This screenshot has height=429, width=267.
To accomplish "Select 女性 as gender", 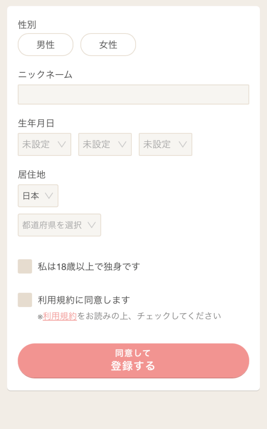I will click(108, 45).
